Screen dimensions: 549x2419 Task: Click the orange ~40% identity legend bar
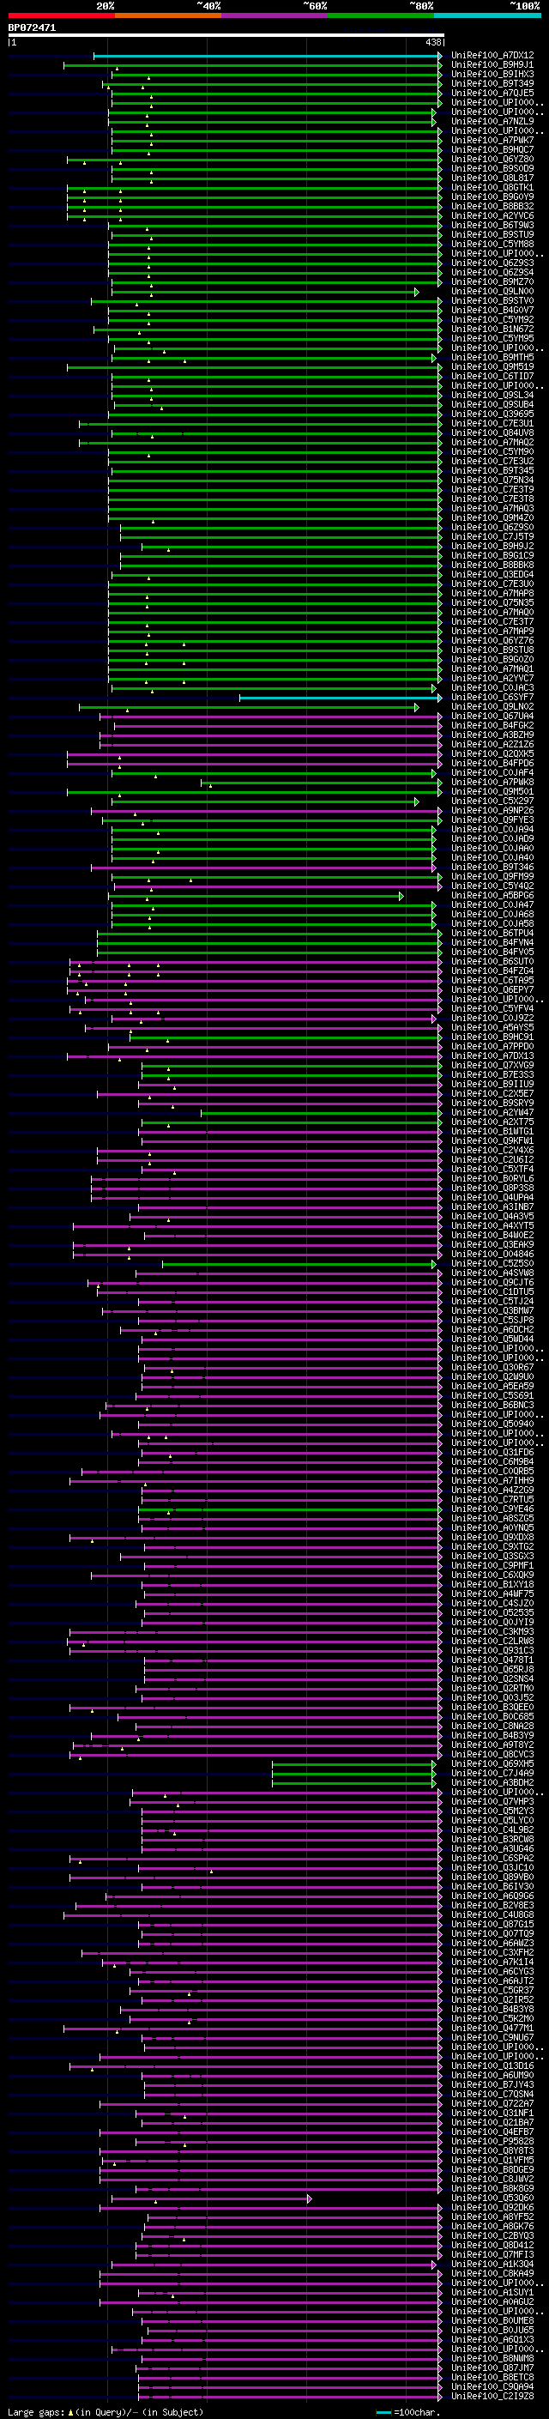pyautogui.click(x=168, y=15)
